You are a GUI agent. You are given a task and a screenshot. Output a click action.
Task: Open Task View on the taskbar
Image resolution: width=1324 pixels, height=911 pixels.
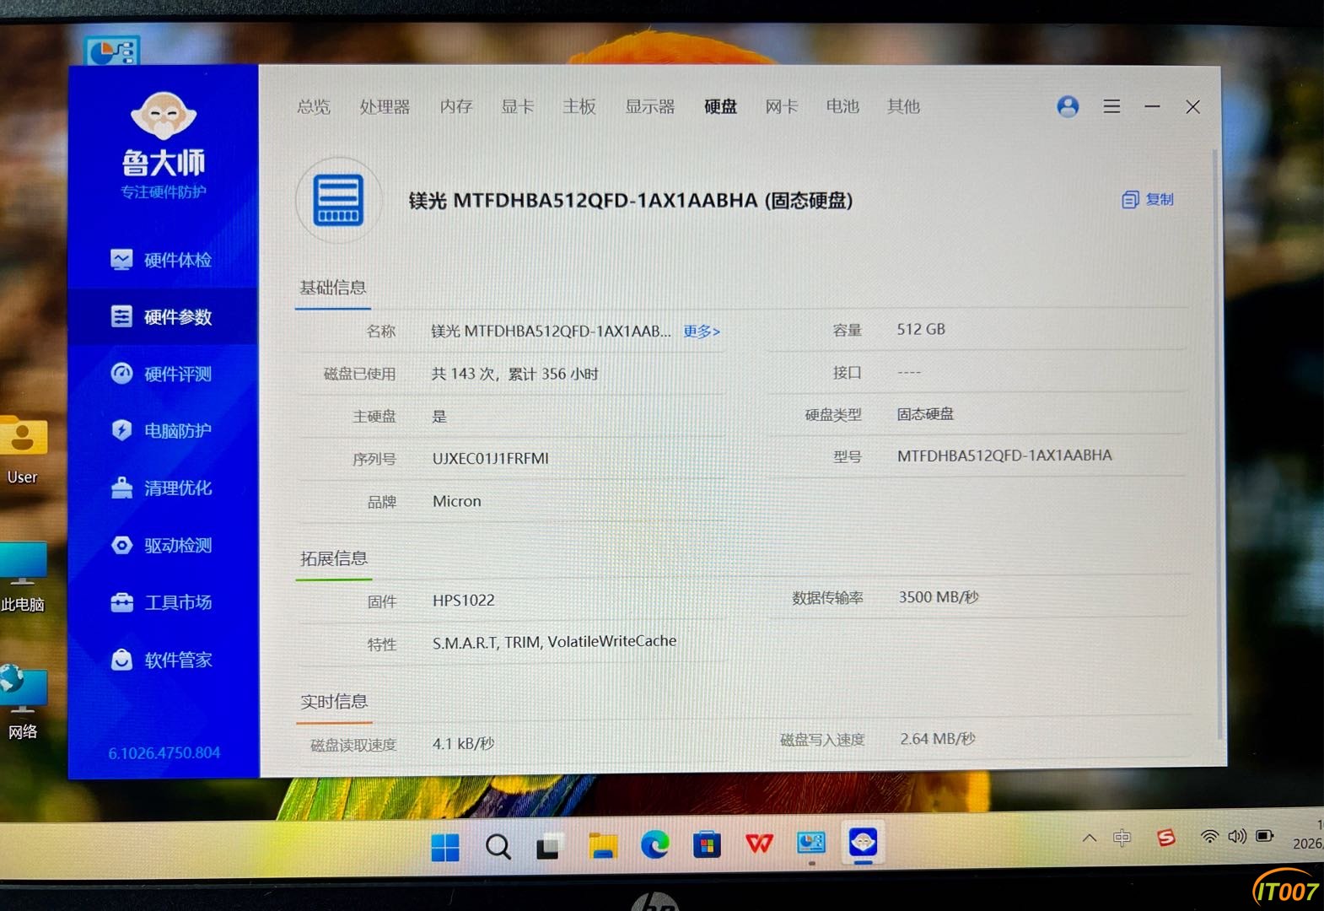tap(549, 846)
